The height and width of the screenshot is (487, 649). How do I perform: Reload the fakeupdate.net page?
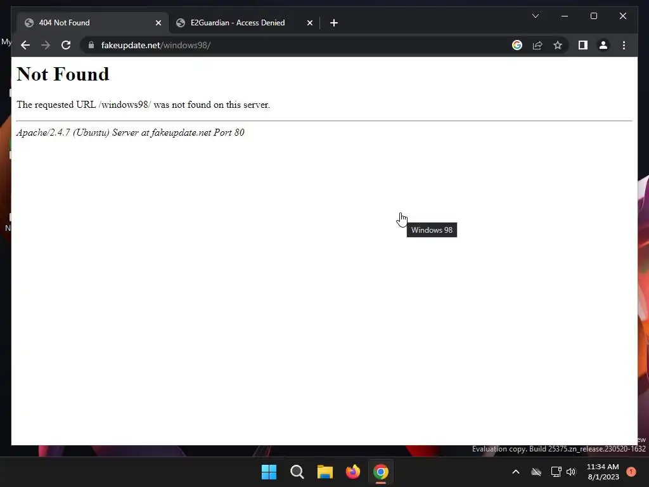66,45
